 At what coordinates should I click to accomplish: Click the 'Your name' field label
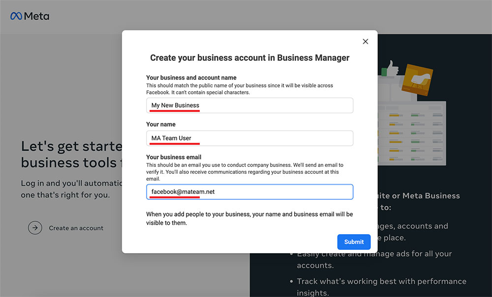[161, 125]
